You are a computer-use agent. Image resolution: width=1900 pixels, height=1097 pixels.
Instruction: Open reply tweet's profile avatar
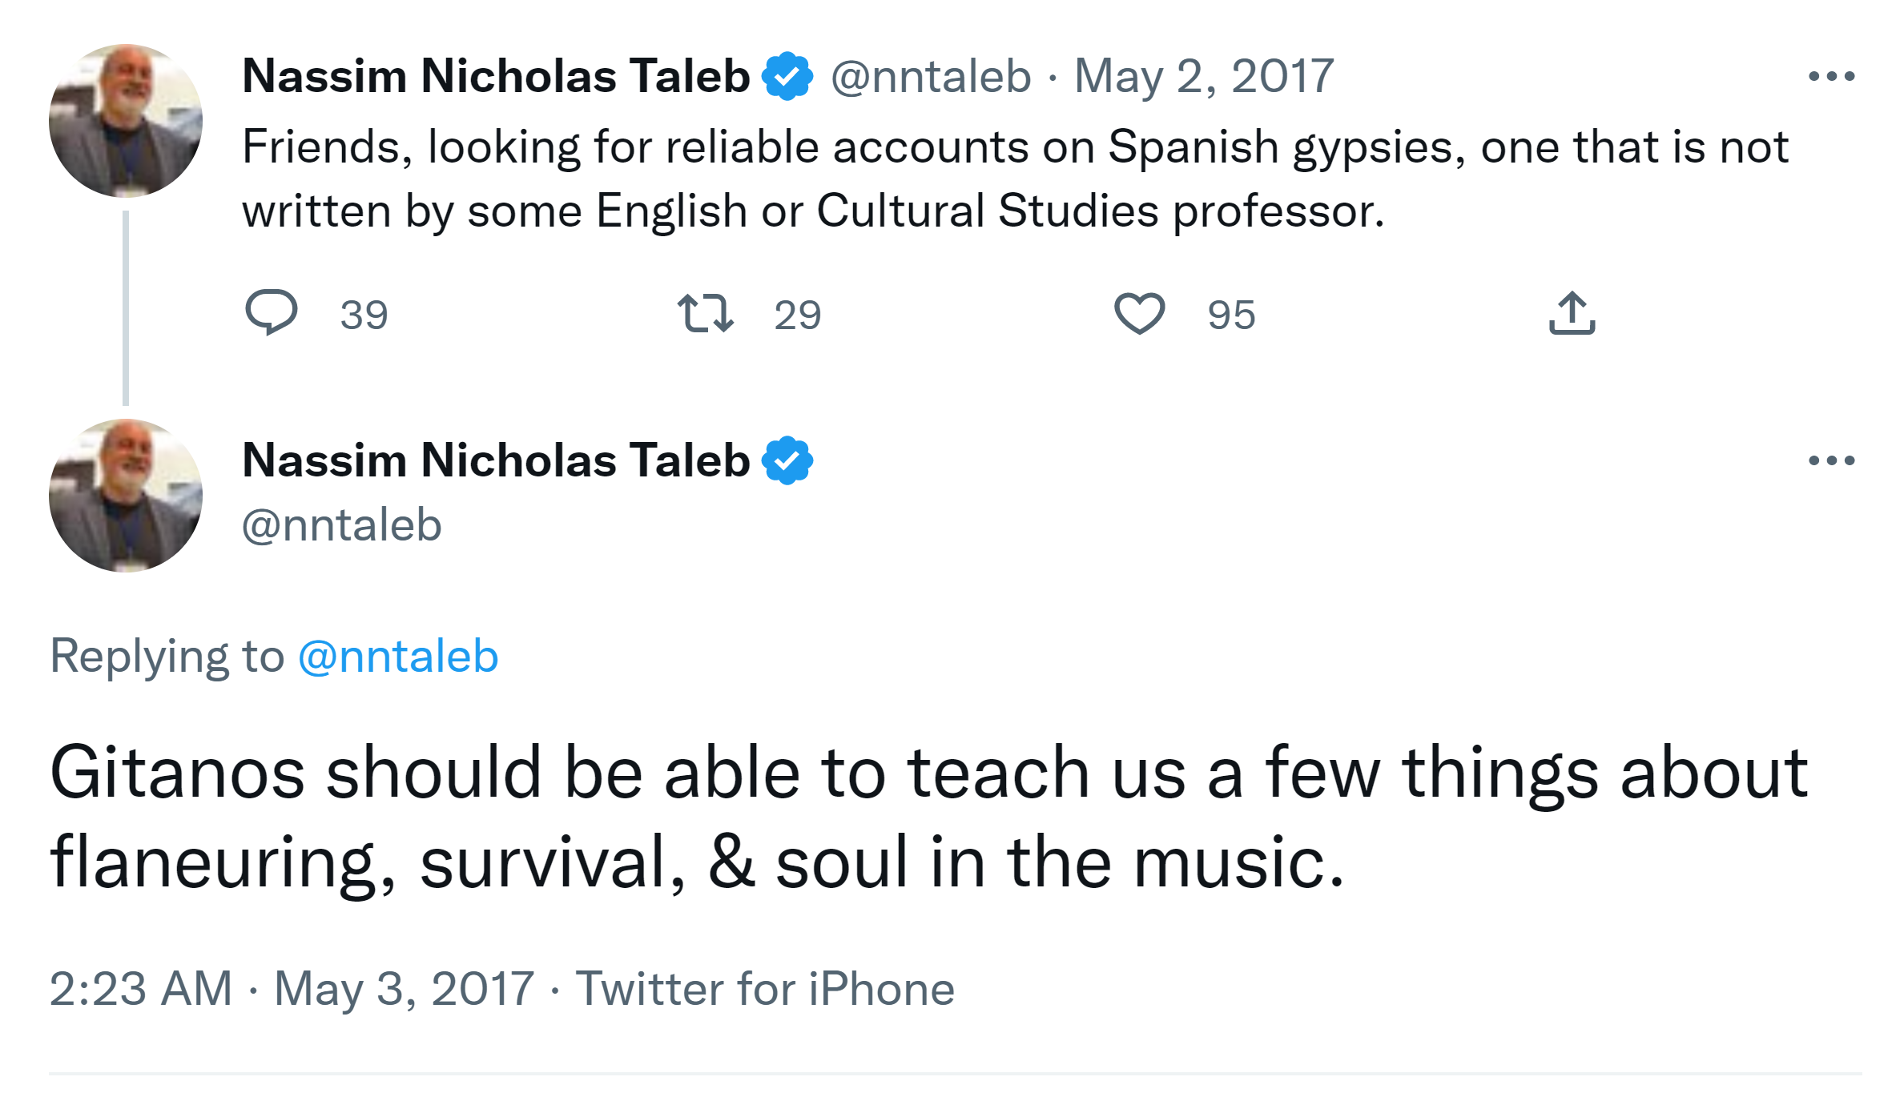point(126,496)
